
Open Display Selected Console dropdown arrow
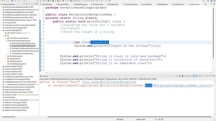pyautogui.click(x=205, y=76)
